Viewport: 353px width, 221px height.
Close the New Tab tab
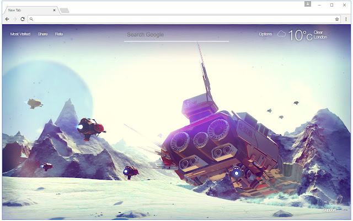54,10
